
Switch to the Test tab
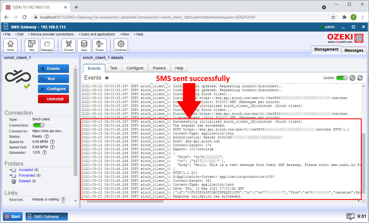[114, 68]
